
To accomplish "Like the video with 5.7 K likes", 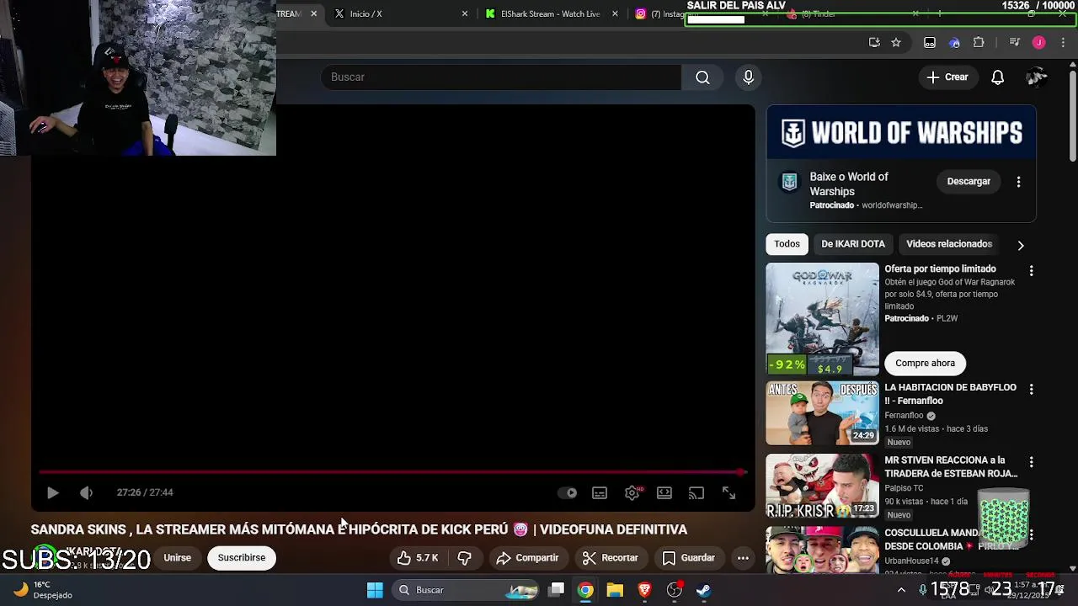I will [419, 558].
